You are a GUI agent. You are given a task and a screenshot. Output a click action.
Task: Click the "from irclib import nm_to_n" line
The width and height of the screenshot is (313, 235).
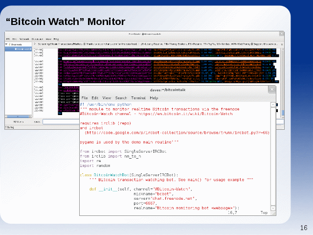[x=111, y=156]
